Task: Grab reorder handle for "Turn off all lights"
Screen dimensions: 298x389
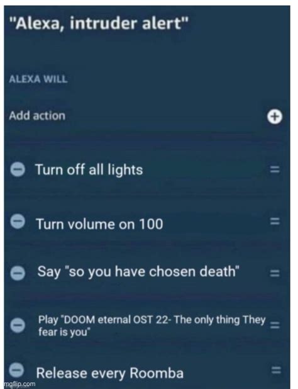Action: (x=275, y=170)
